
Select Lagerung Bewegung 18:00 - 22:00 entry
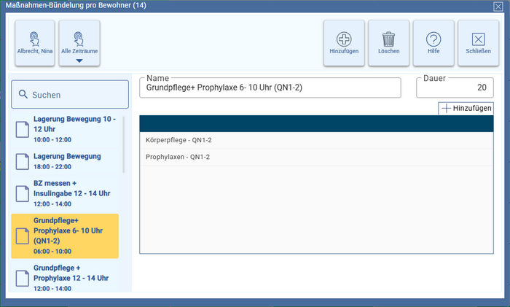click(71, 160)
